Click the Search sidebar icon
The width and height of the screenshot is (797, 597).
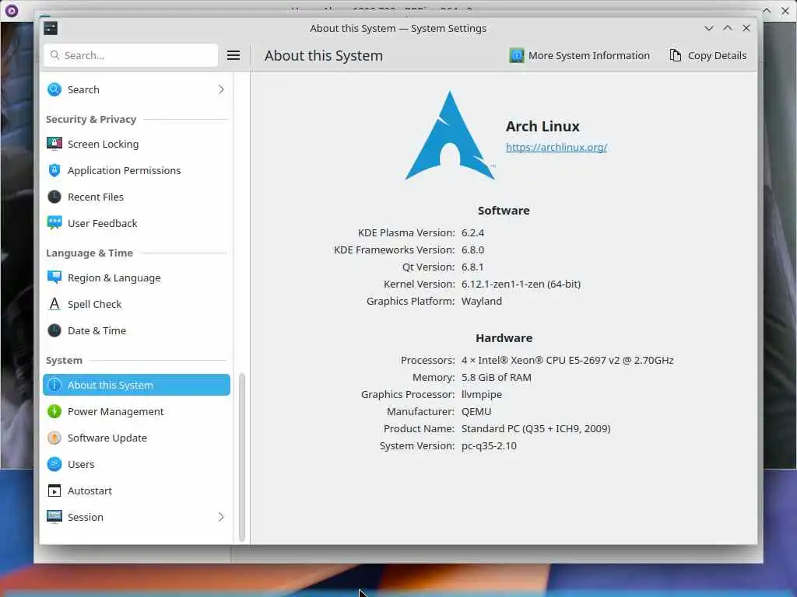[54, 89]
